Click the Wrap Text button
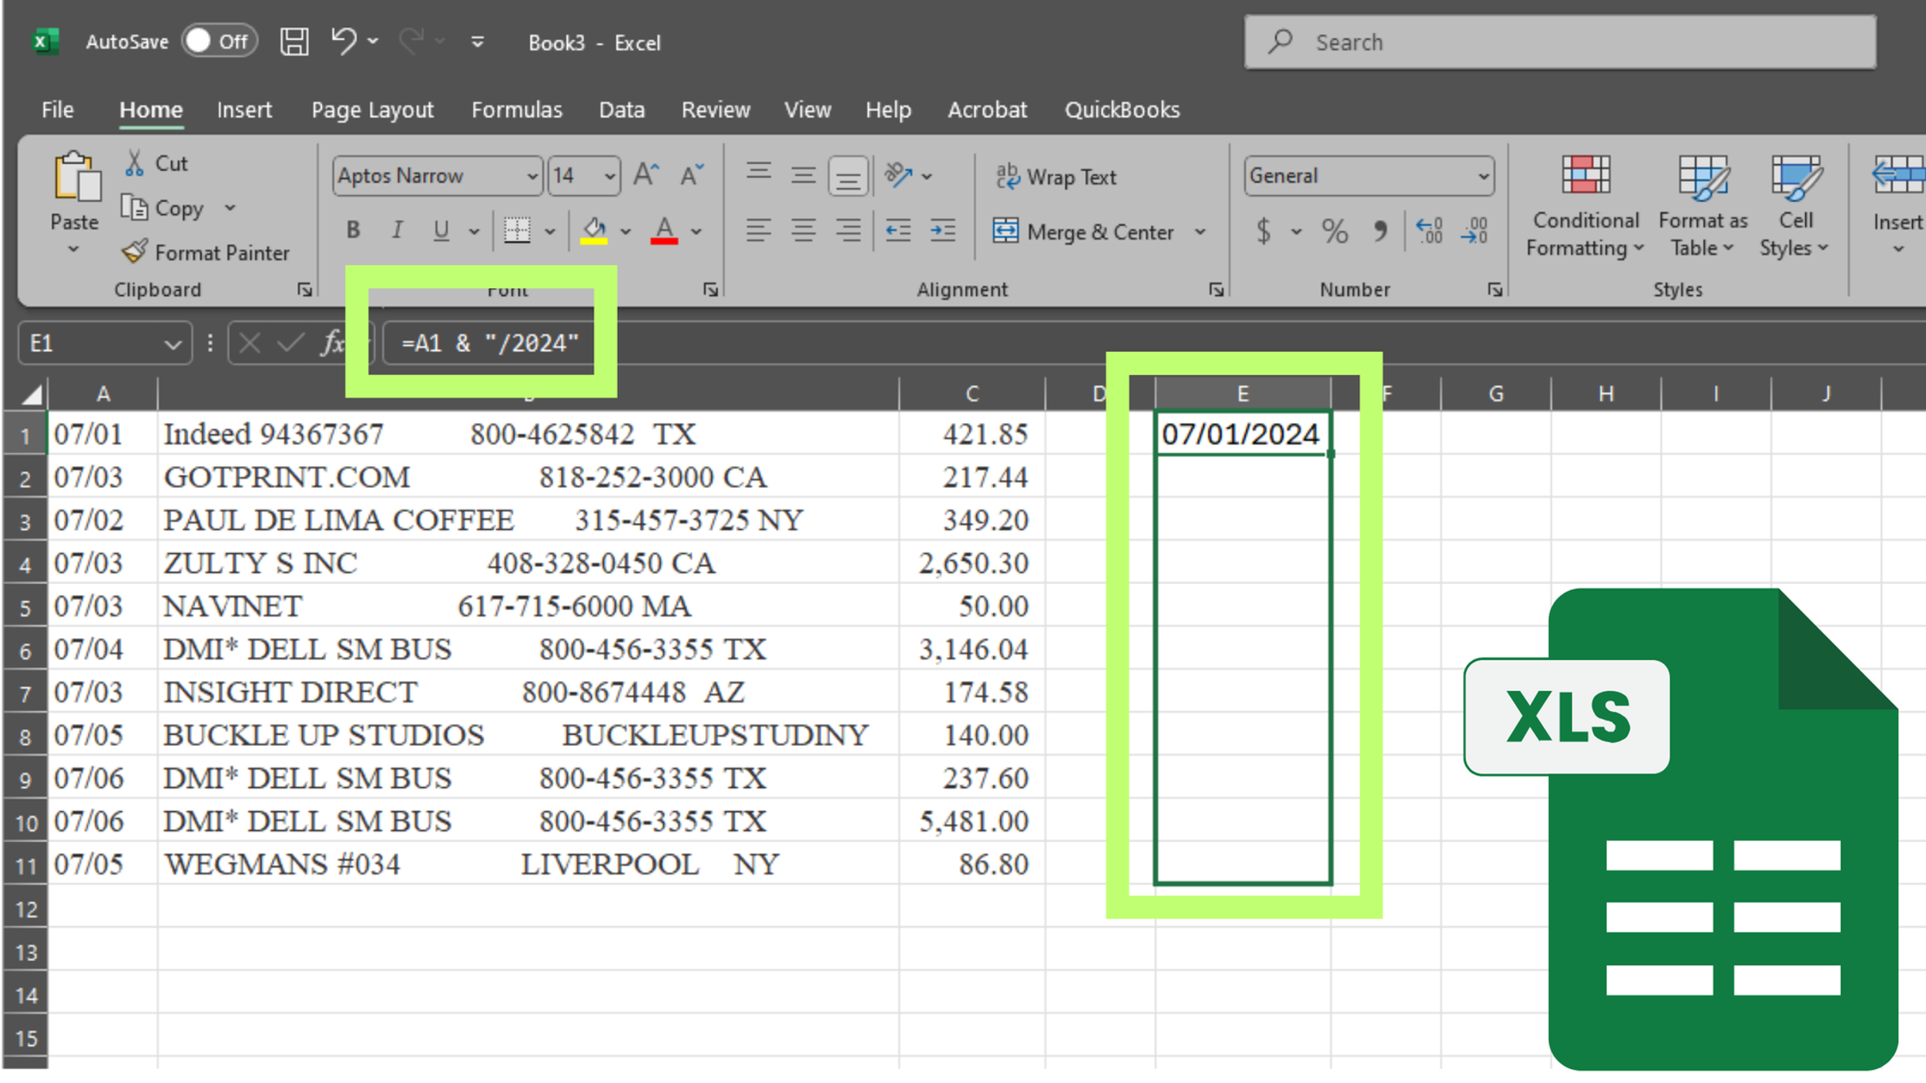The image size is (1926, 1083). [x=1055, y=176]
